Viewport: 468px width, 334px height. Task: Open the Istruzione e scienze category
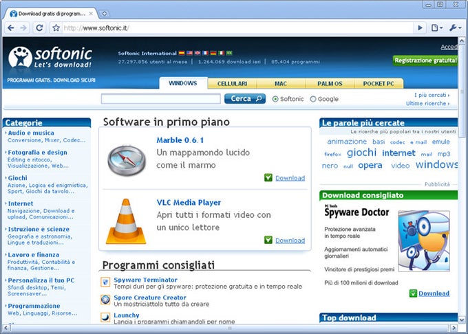coord(39,229)
